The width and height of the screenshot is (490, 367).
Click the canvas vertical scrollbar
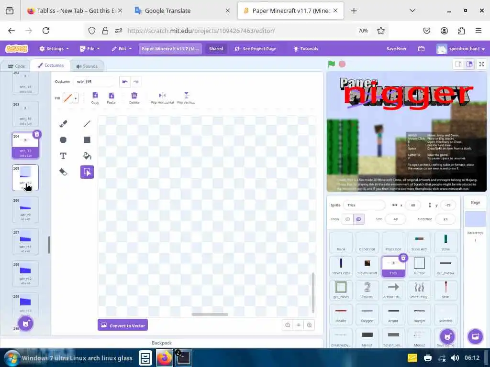[x=313, y=292]
